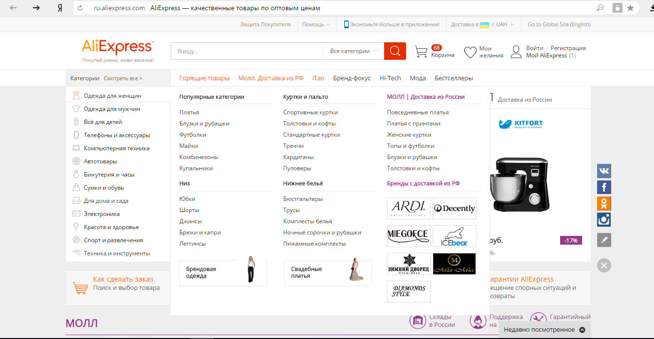Screen dimensions: 654x339
Task: Open the Горящие товары tab
Action: pos(204,78)
